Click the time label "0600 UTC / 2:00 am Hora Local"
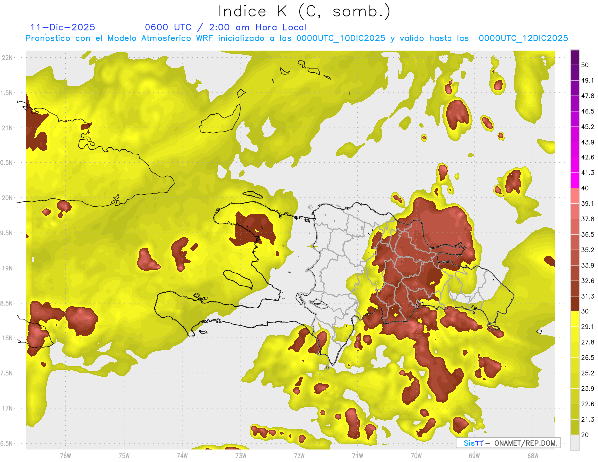598x462 pixels. pos(225,27)
